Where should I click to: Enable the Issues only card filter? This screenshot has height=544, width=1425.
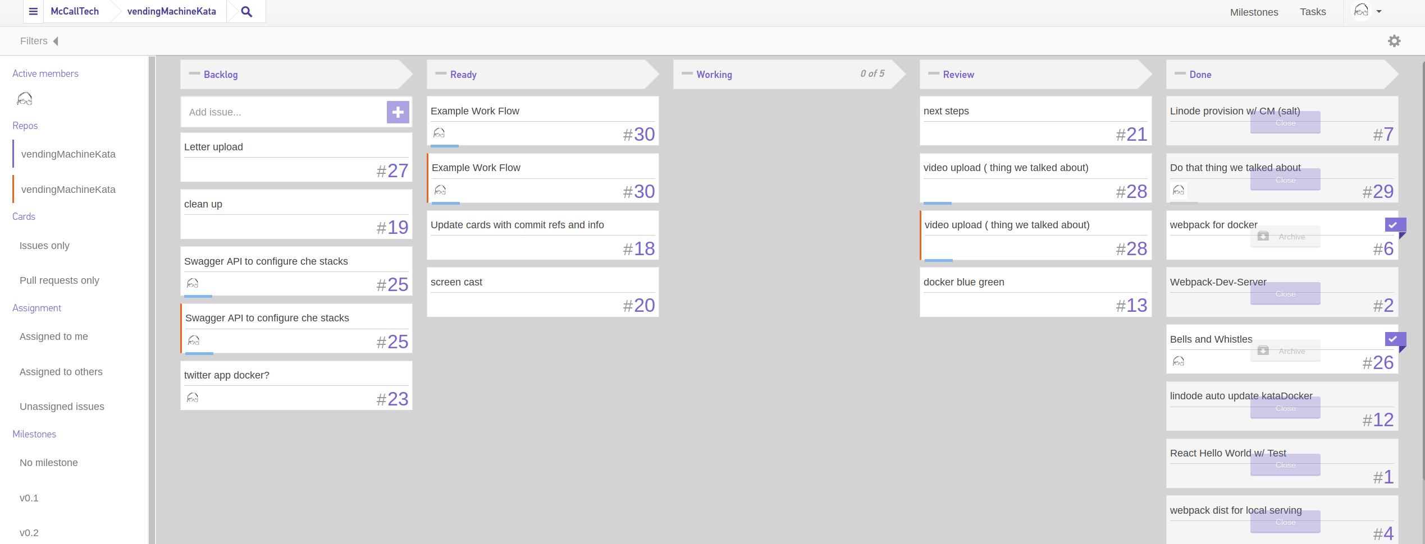coord(44,246)
